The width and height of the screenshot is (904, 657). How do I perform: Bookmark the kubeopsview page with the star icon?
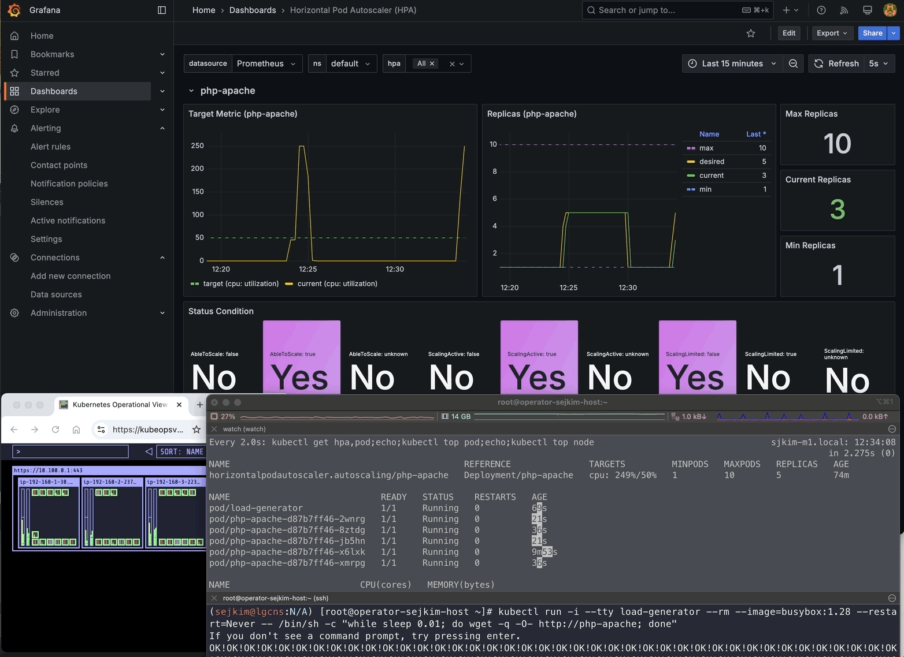(x=197, y=430)
